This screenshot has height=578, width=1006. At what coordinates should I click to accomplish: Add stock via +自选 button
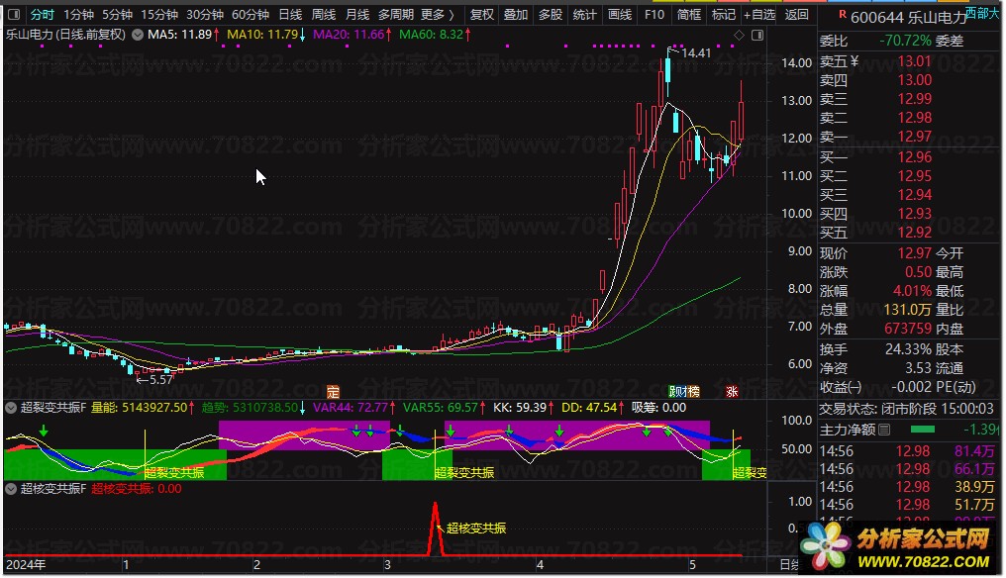pyautogui.click(x=759, y=14)
